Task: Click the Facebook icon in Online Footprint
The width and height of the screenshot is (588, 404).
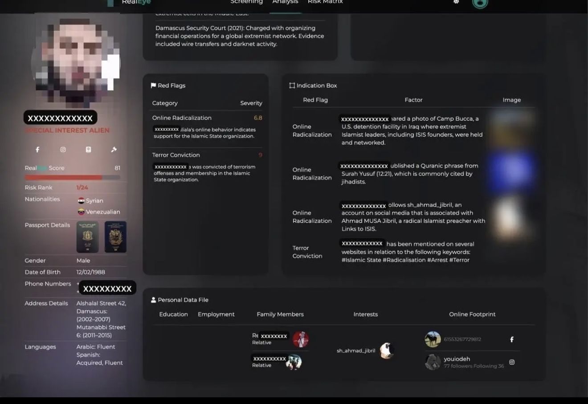Action: 511,339
